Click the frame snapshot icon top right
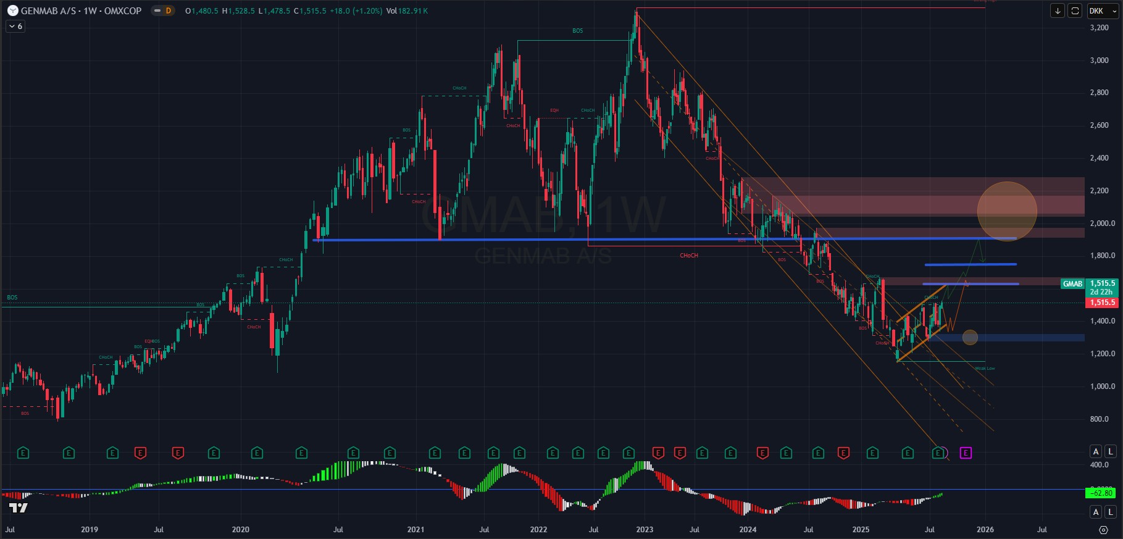This screenshot has height=539, width=1123. point(1075,10)
